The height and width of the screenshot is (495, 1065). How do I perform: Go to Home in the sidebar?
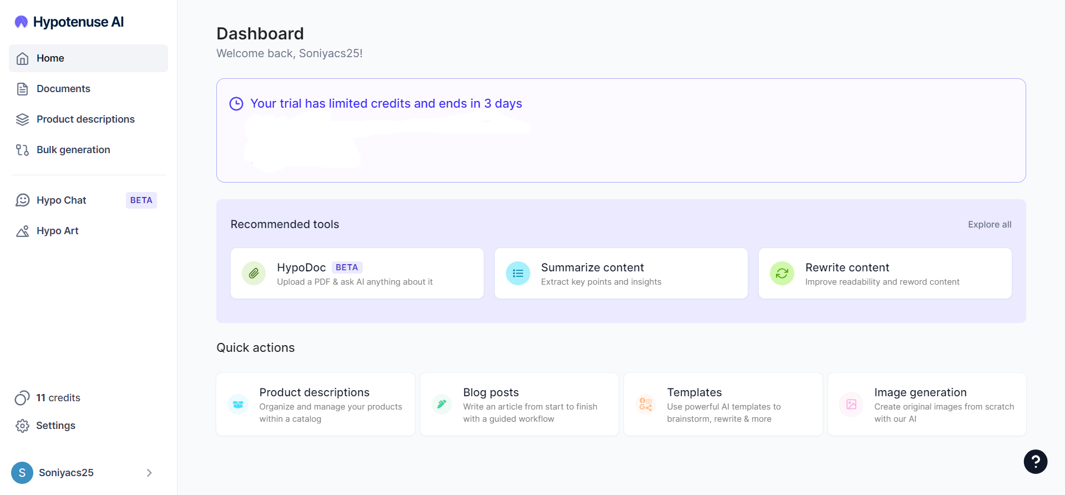click(88, 58)
